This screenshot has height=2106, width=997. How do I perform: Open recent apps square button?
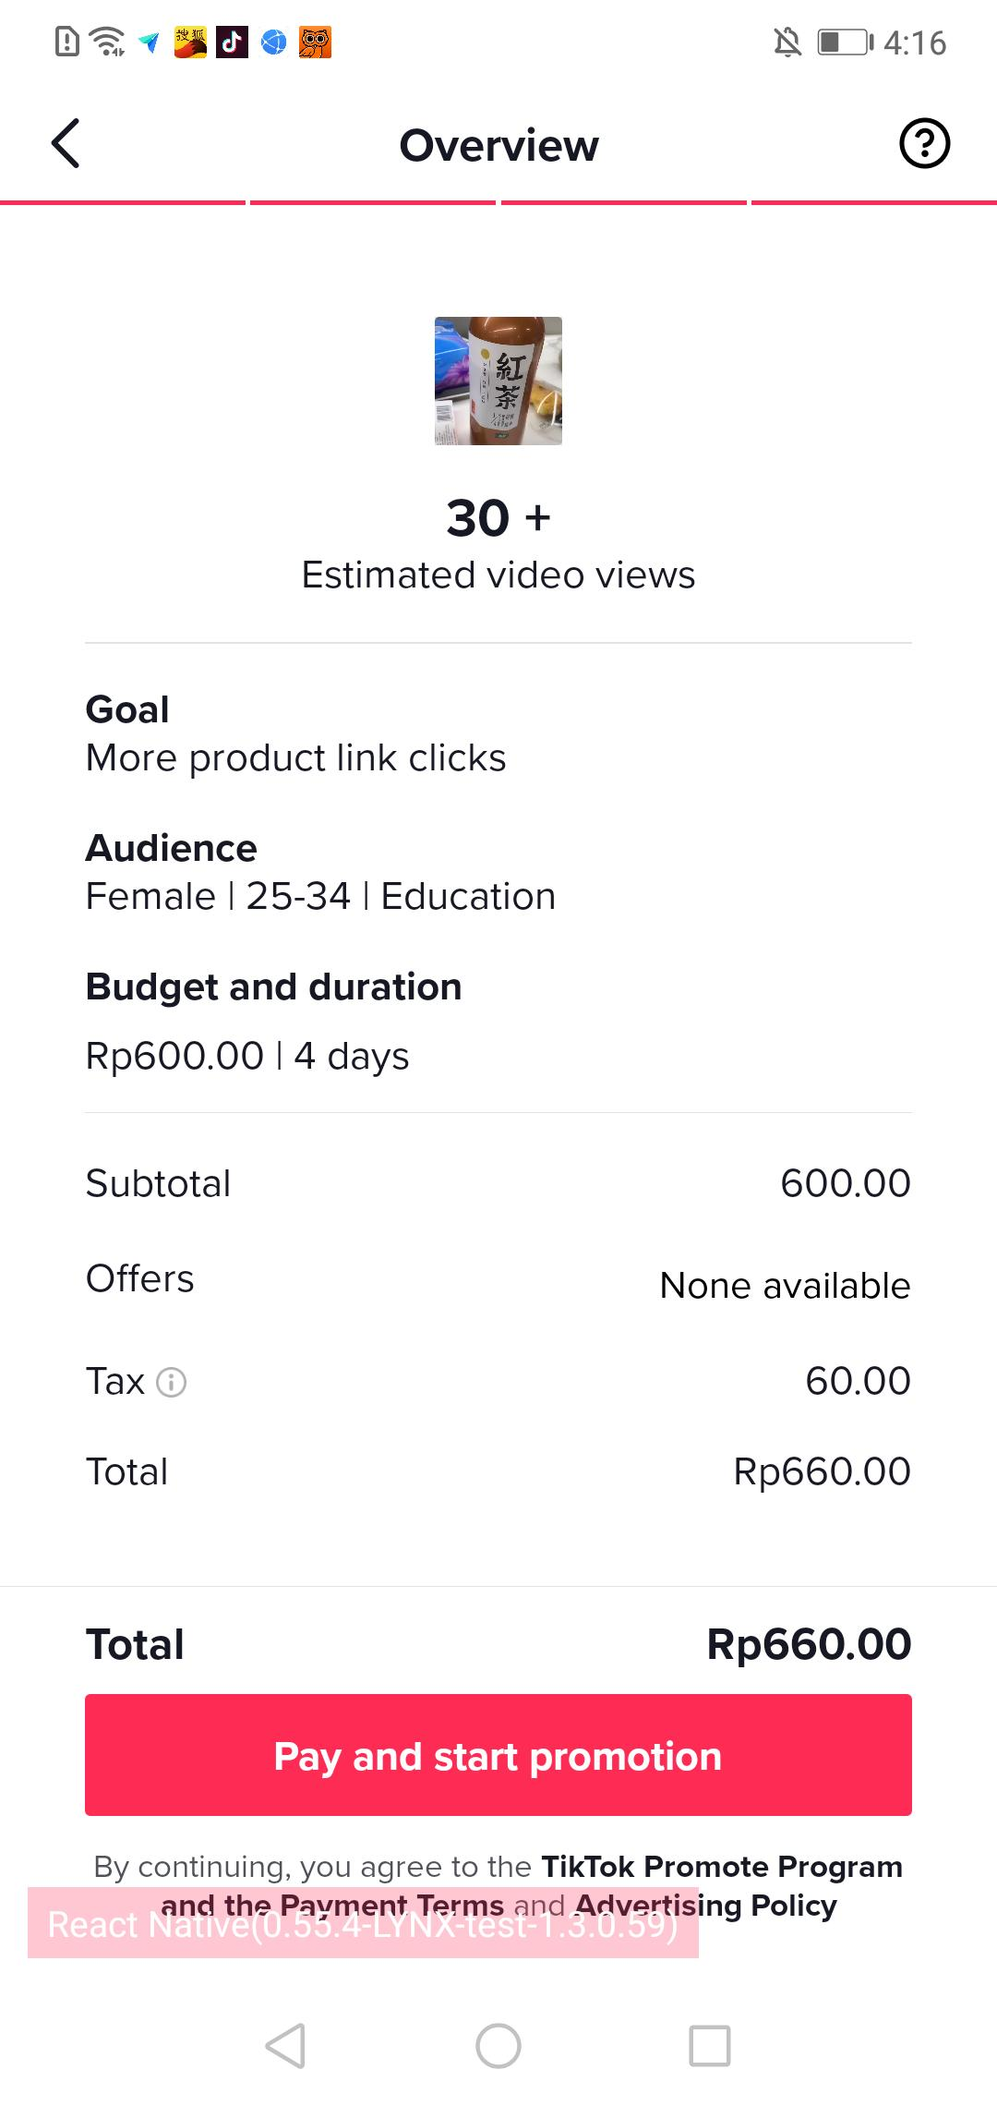pyautogui.click(x=710, y=2045)
